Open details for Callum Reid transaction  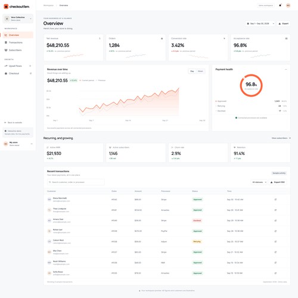pos(275,241)
